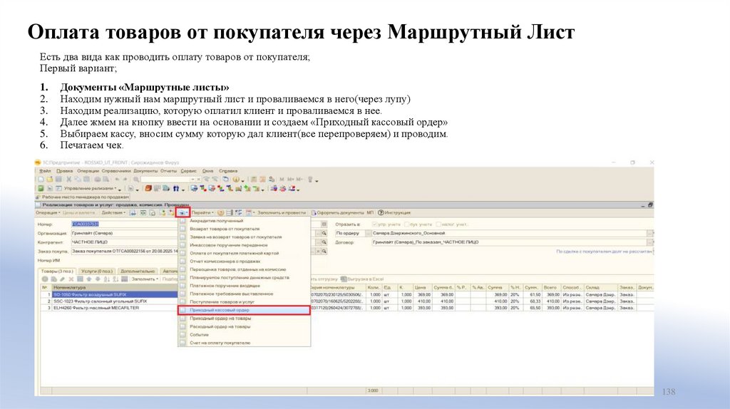The image size is (730, 409).
Task: Switch to Товары (3 поз.) tab
Action: pos(57,271)
